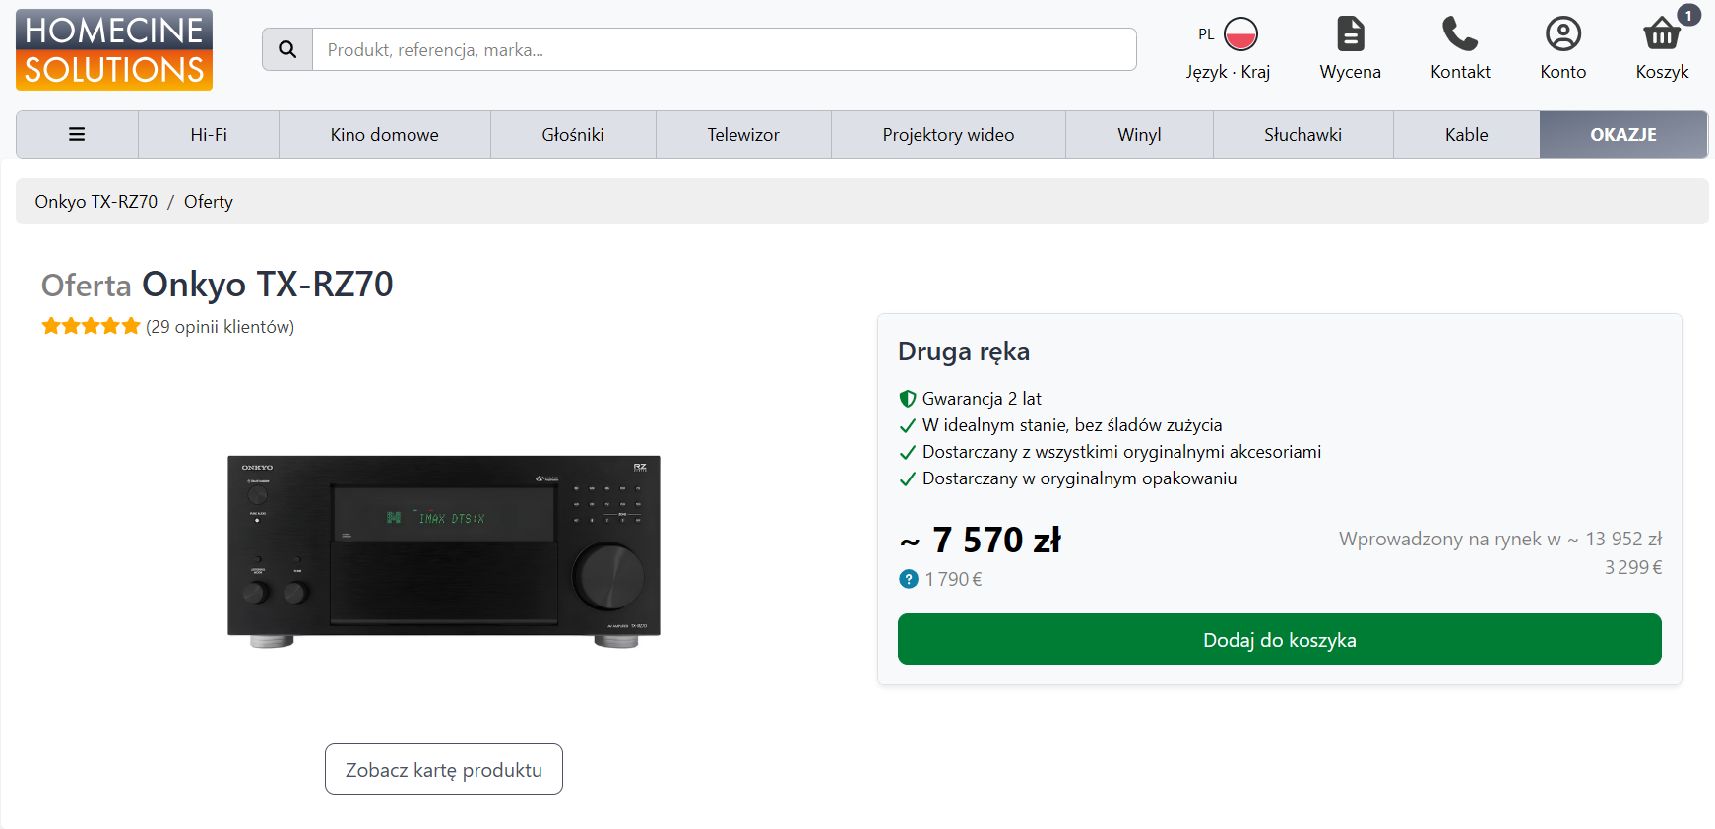Open the OKAZJE deals tab
1715x829 pixels.
click(x=1622, y=135)
